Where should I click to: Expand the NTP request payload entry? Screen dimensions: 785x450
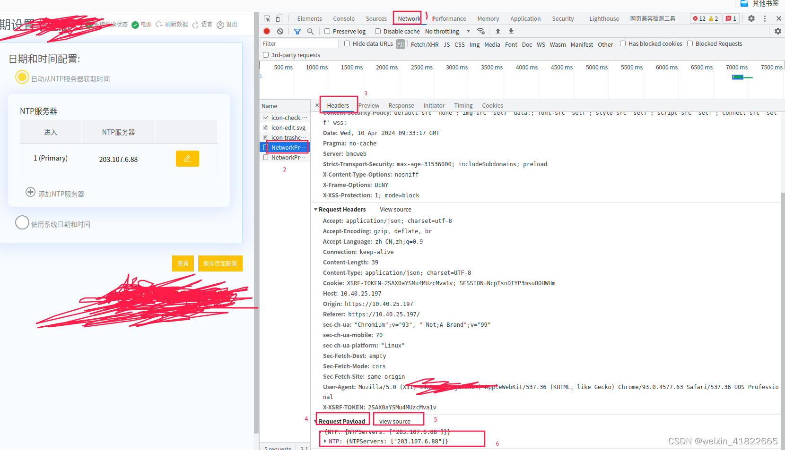(325, 441)
